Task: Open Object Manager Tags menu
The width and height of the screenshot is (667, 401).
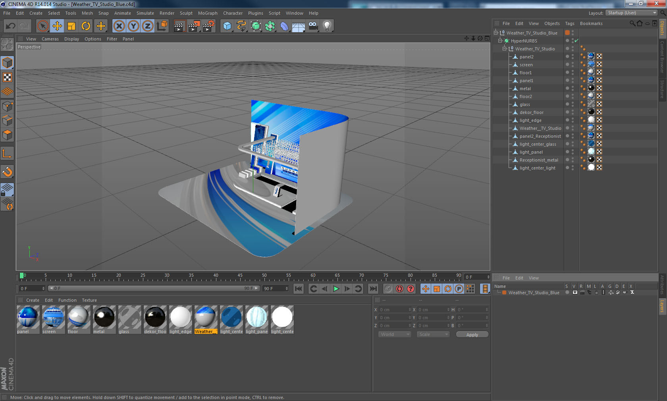Action: [570, 23]
